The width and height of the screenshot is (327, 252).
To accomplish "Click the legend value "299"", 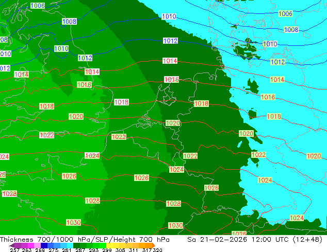I will tap(107, 250).
